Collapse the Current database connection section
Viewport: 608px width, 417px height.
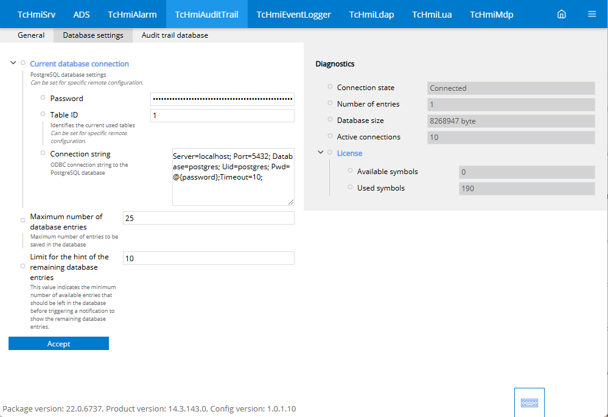(13, 63)
